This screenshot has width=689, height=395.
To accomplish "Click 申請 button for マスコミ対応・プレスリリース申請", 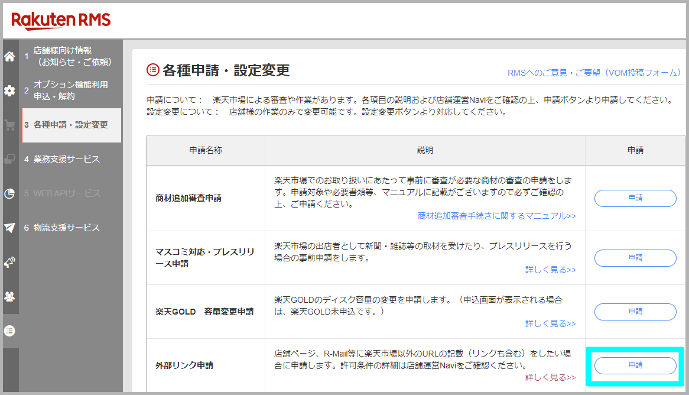I will 635,258.
